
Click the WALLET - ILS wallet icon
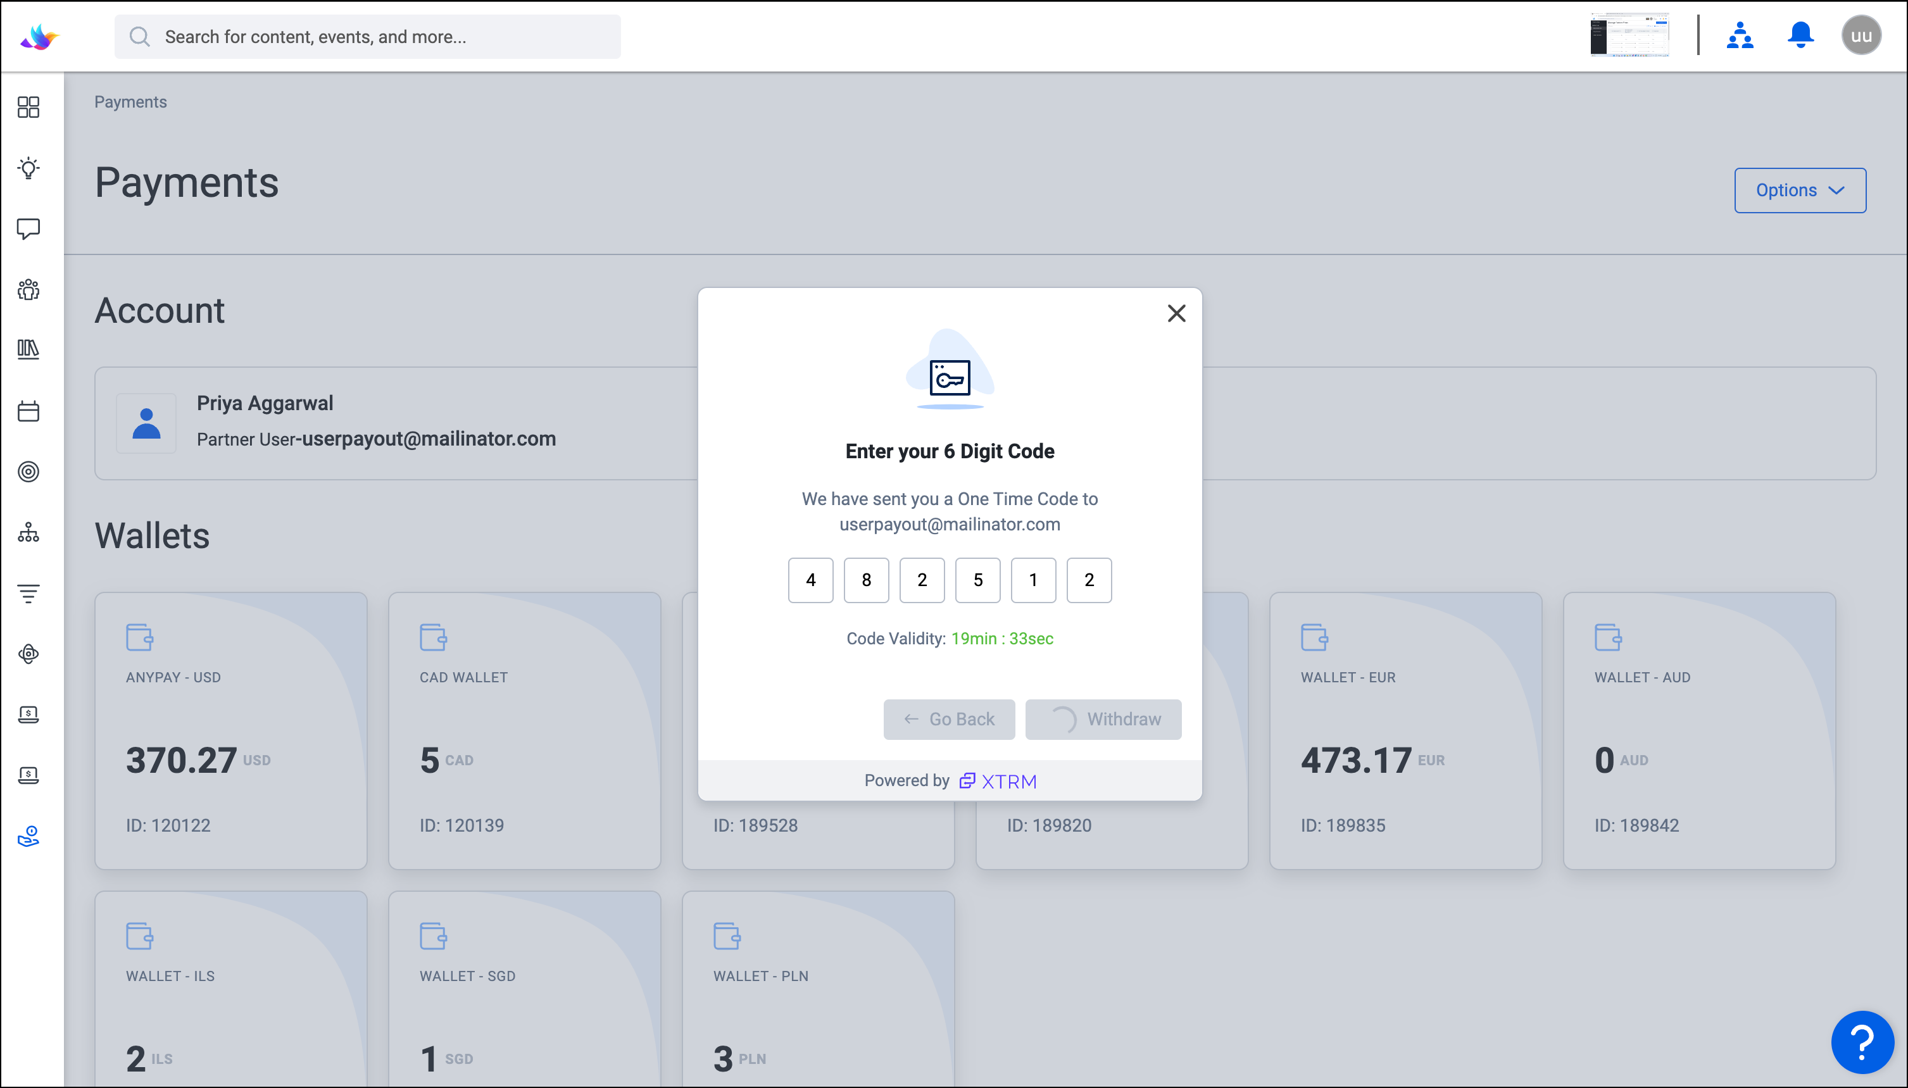pyautogui.click(x=140, y=935)
